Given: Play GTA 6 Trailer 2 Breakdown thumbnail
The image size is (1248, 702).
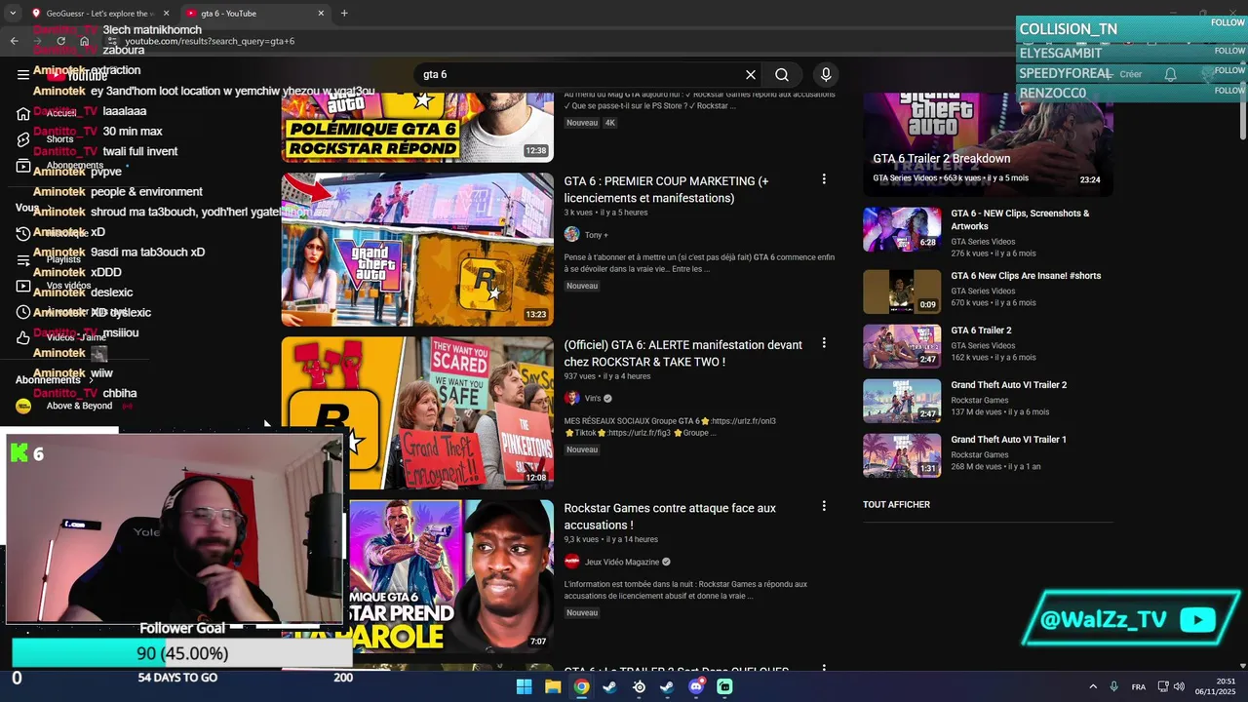Looking at the screenshot, I should click(x=988, y=144).
